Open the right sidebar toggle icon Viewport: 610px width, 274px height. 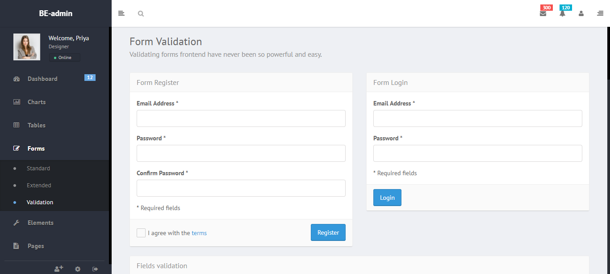600,13
